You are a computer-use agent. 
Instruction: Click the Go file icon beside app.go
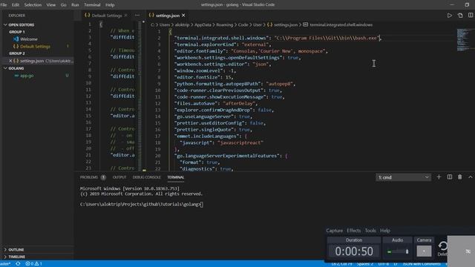[16, 76]
